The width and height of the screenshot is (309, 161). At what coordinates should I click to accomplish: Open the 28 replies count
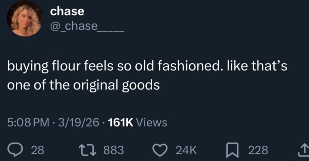pyautogui.click(x=37, y=150)
